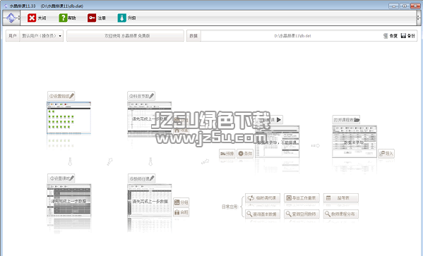423x256 pixels.
Task: Click the open timetable folder button
Action: (x=346, y=120)
